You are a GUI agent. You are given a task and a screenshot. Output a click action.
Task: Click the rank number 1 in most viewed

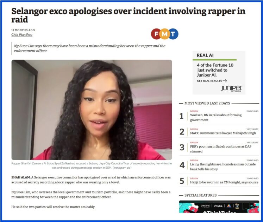click(x=181, y=116)
